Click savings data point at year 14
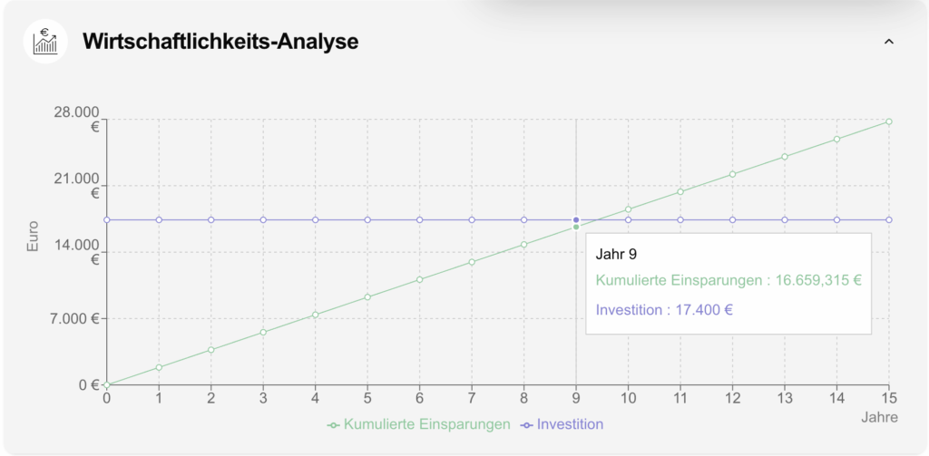Image resolution: width=929 pixels, height=456 pixels. [836, 139]
